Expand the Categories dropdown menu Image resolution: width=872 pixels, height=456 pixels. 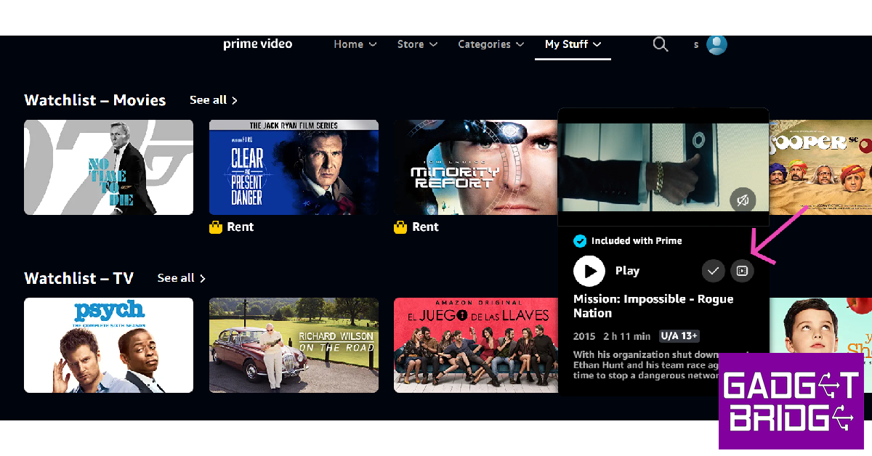tap(491, 44)
